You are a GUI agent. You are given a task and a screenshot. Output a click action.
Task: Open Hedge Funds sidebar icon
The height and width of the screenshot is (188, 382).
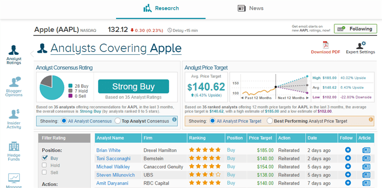coord(14,151)
